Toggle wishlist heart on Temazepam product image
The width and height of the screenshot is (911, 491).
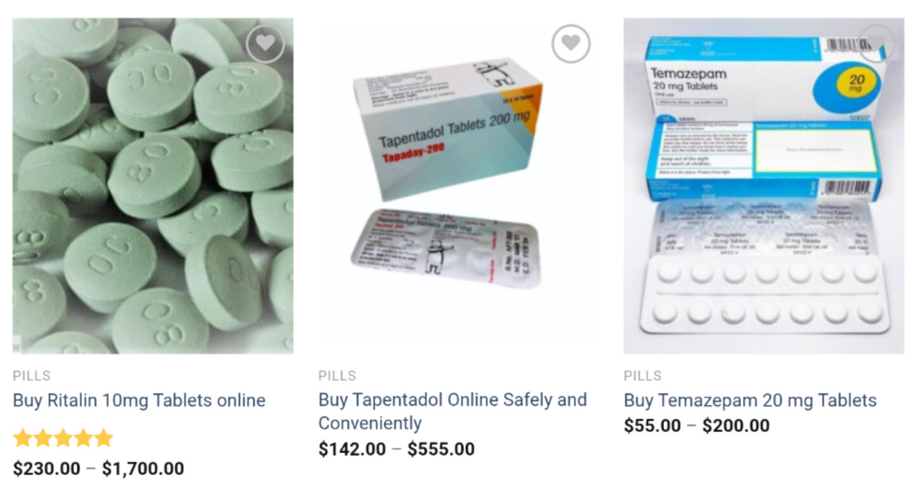point(876,43)
